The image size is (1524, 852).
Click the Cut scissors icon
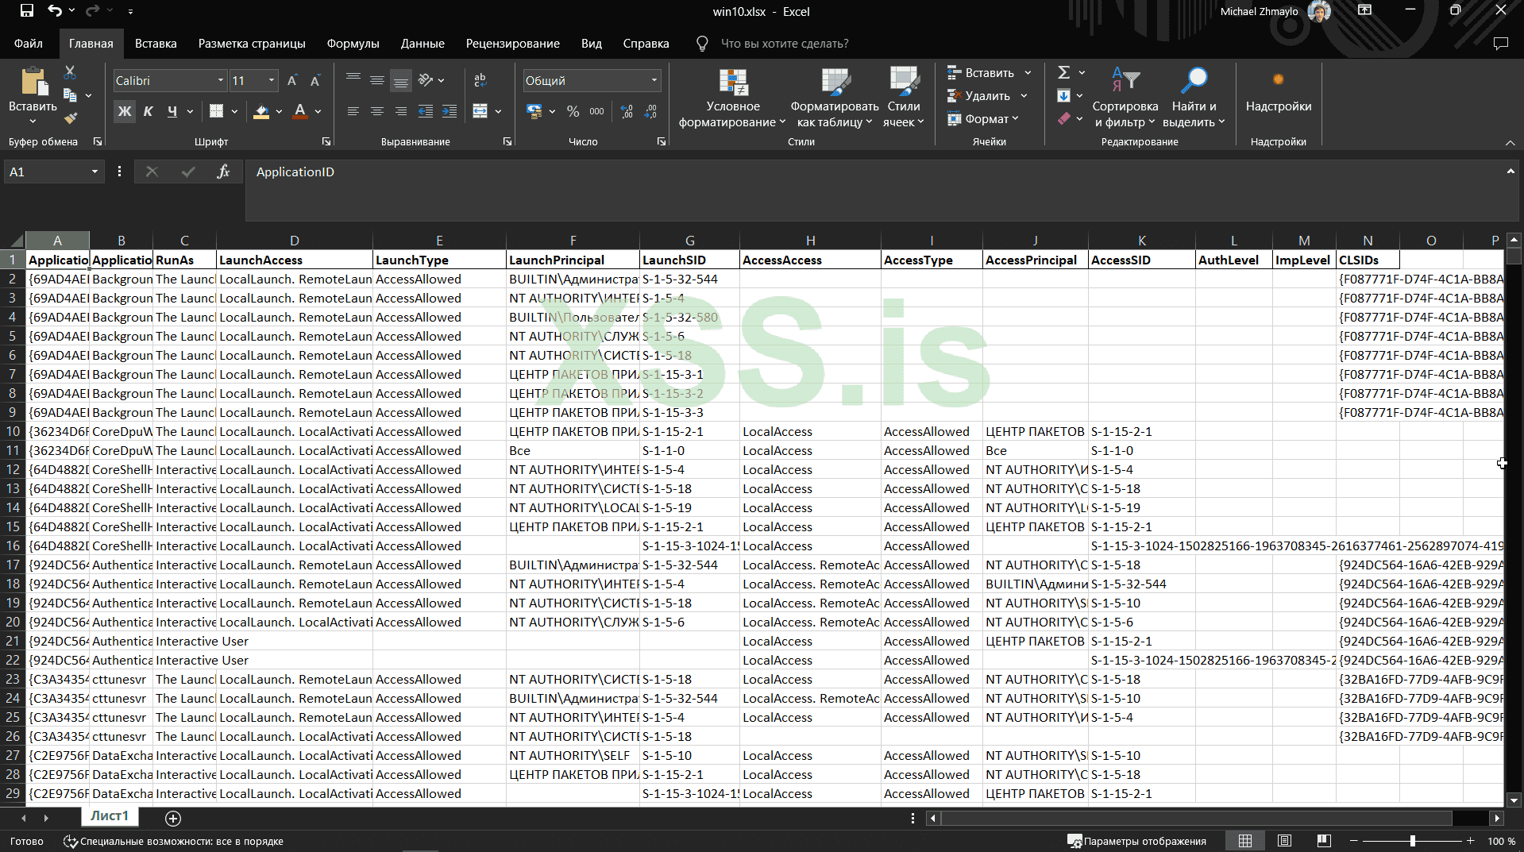click(70, 72)
